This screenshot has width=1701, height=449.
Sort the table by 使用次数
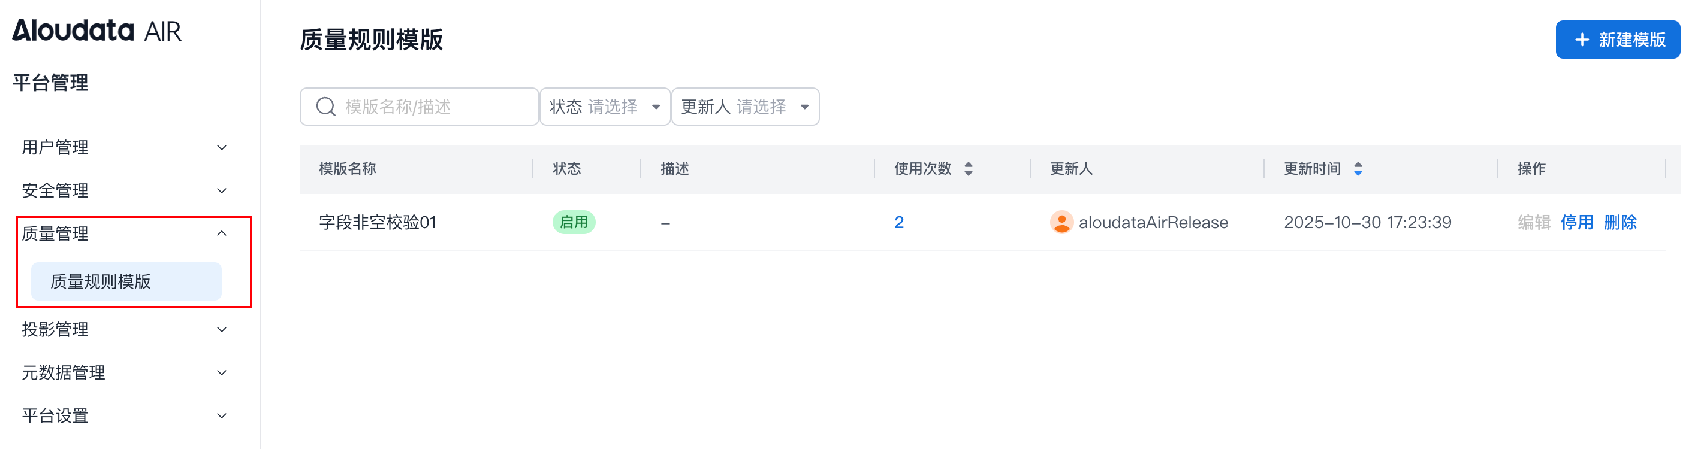click(968, 169)
